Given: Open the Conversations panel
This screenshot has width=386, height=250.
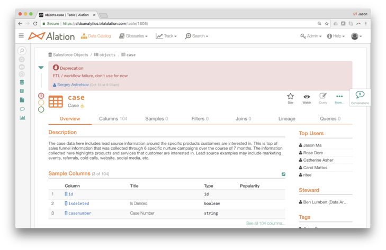Looking at the screenshot, I should (x=360, y=97).
